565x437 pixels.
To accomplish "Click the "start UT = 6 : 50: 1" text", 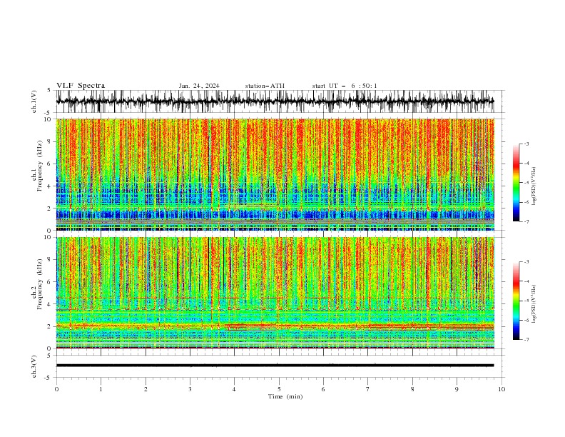I will tap(345, 86).
